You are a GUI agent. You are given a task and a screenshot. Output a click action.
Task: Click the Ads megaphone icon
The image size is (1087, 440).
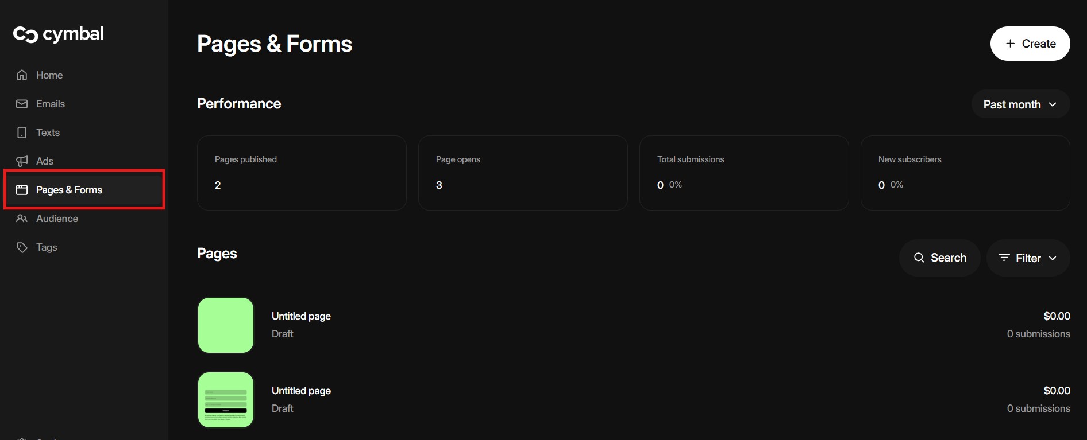point(22,161)
